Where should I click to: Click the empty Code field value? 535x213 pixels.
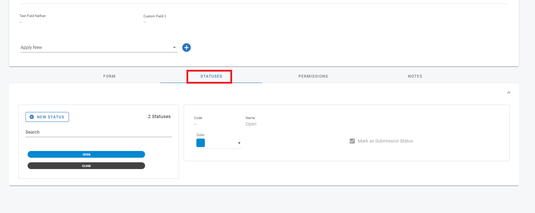click(x=195, y=124)
